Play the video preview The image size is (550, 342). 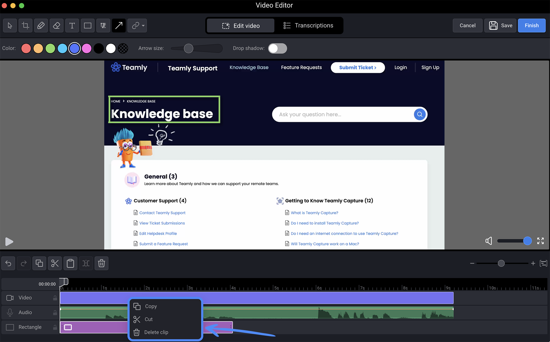pos(9,241)
